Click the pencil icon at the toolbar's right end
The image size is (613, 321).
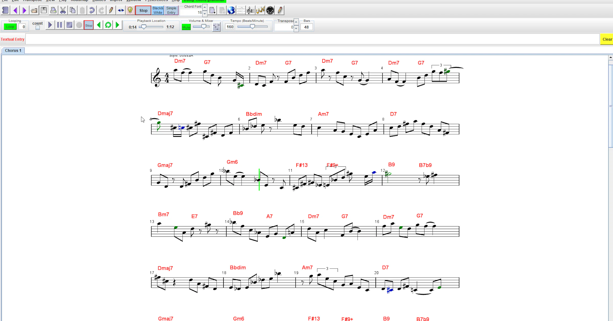point(280,10)
